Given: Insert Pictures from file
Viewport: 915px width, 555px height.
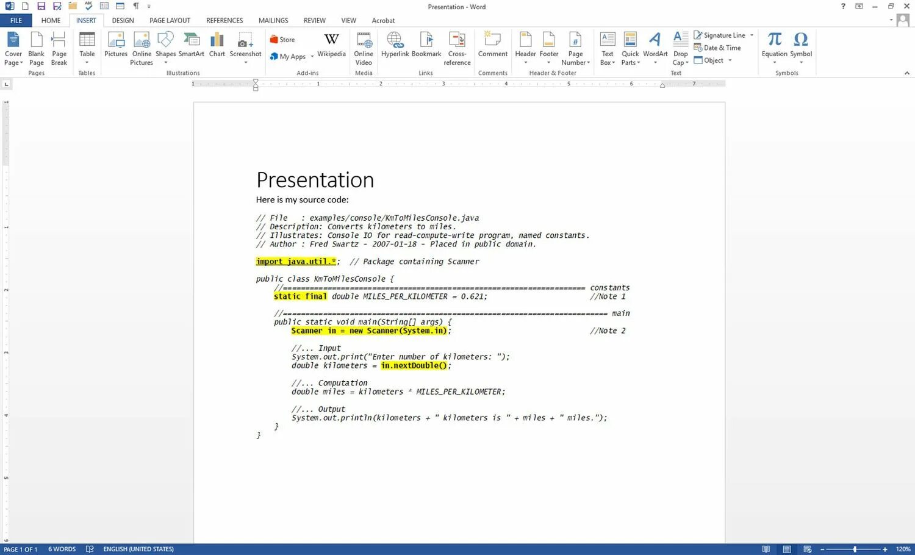Looking at the screenshot, I should click(116, 45).
